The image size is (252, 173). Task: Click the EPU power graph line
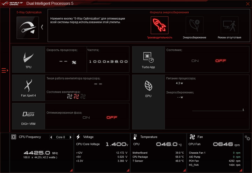click(x=218, y=110)
